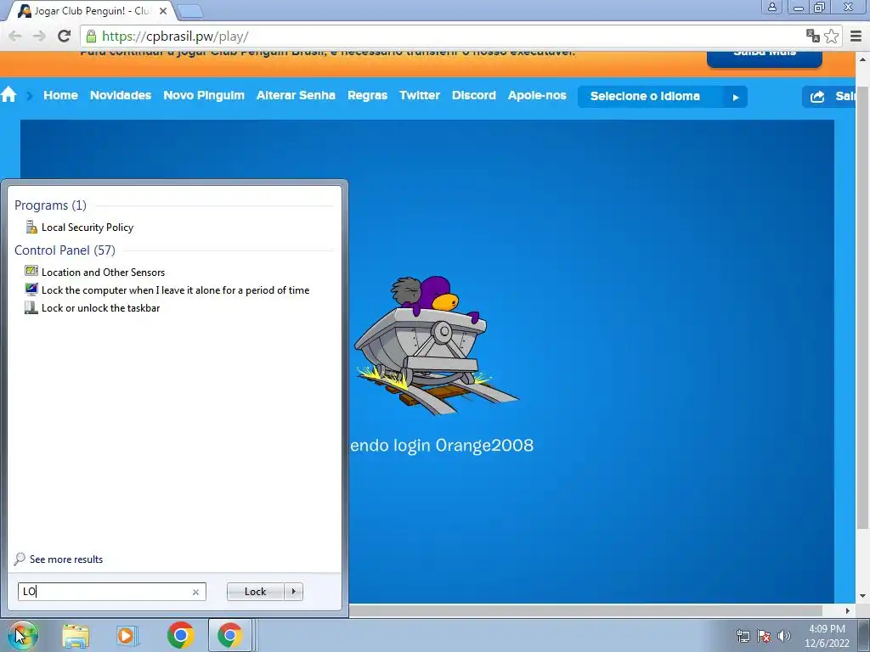Click the Saiba Mais banner button
The height and width of the screenshot is (652, 870).
pos(765,59)
